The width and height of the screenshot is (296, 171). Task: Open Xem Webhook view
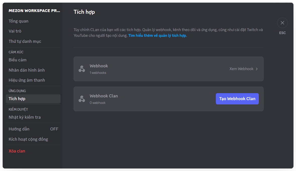tap(241, 69)
